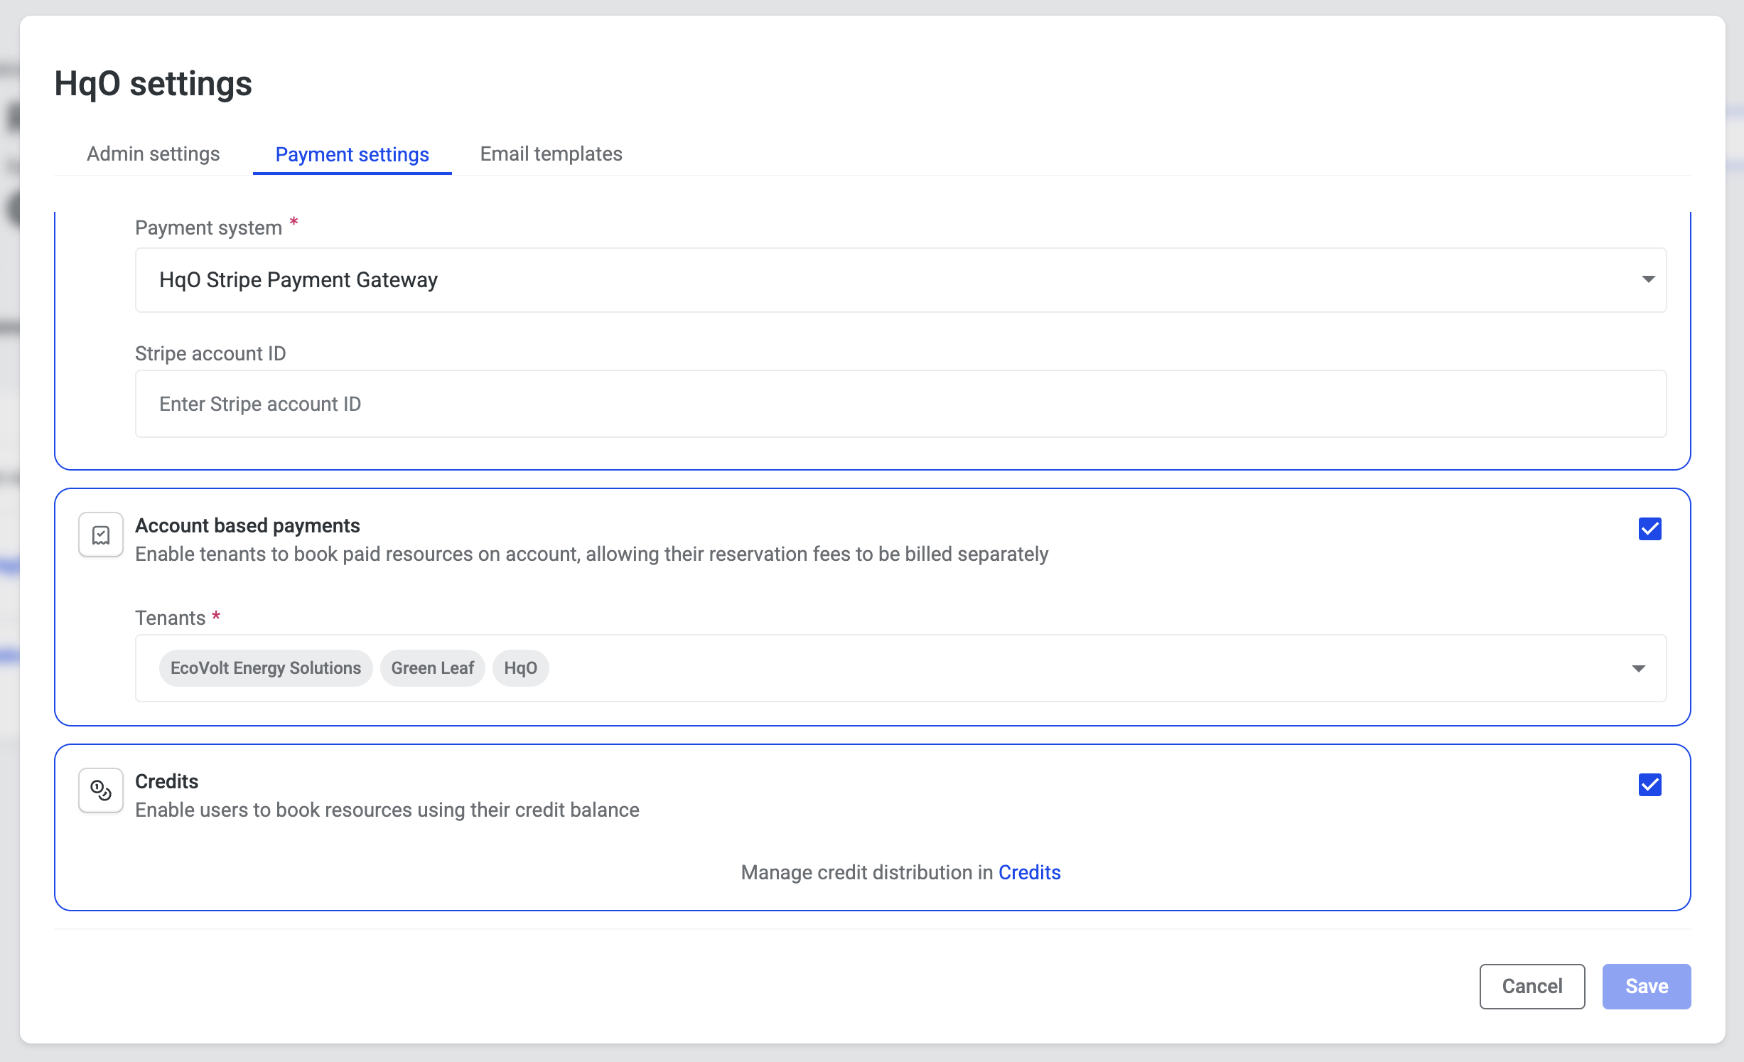Select the Payment settings tab
This screenshot has height=1062, width=1744.
click(352, 154)
